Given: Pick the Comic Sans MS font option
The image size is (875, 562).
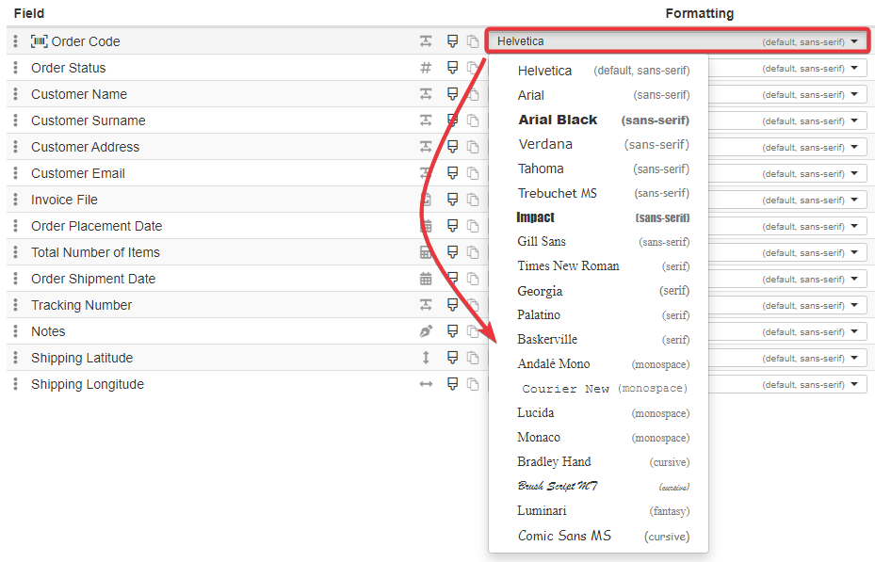Looking at the screenshot, I should pos(564,536).
